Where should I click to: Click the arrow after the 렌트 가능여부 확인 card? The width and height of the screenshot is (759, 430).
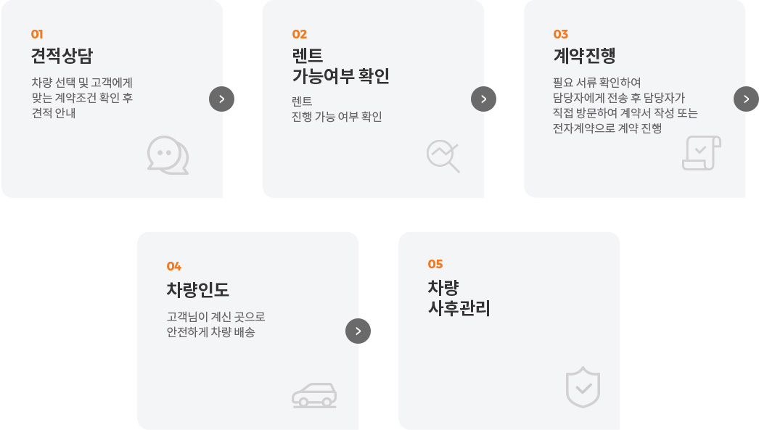(x=483, y=99)
